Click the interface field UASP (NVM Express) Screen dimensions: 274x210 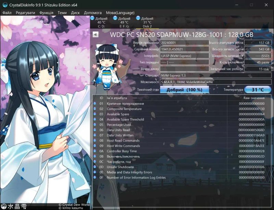(184, 56)
